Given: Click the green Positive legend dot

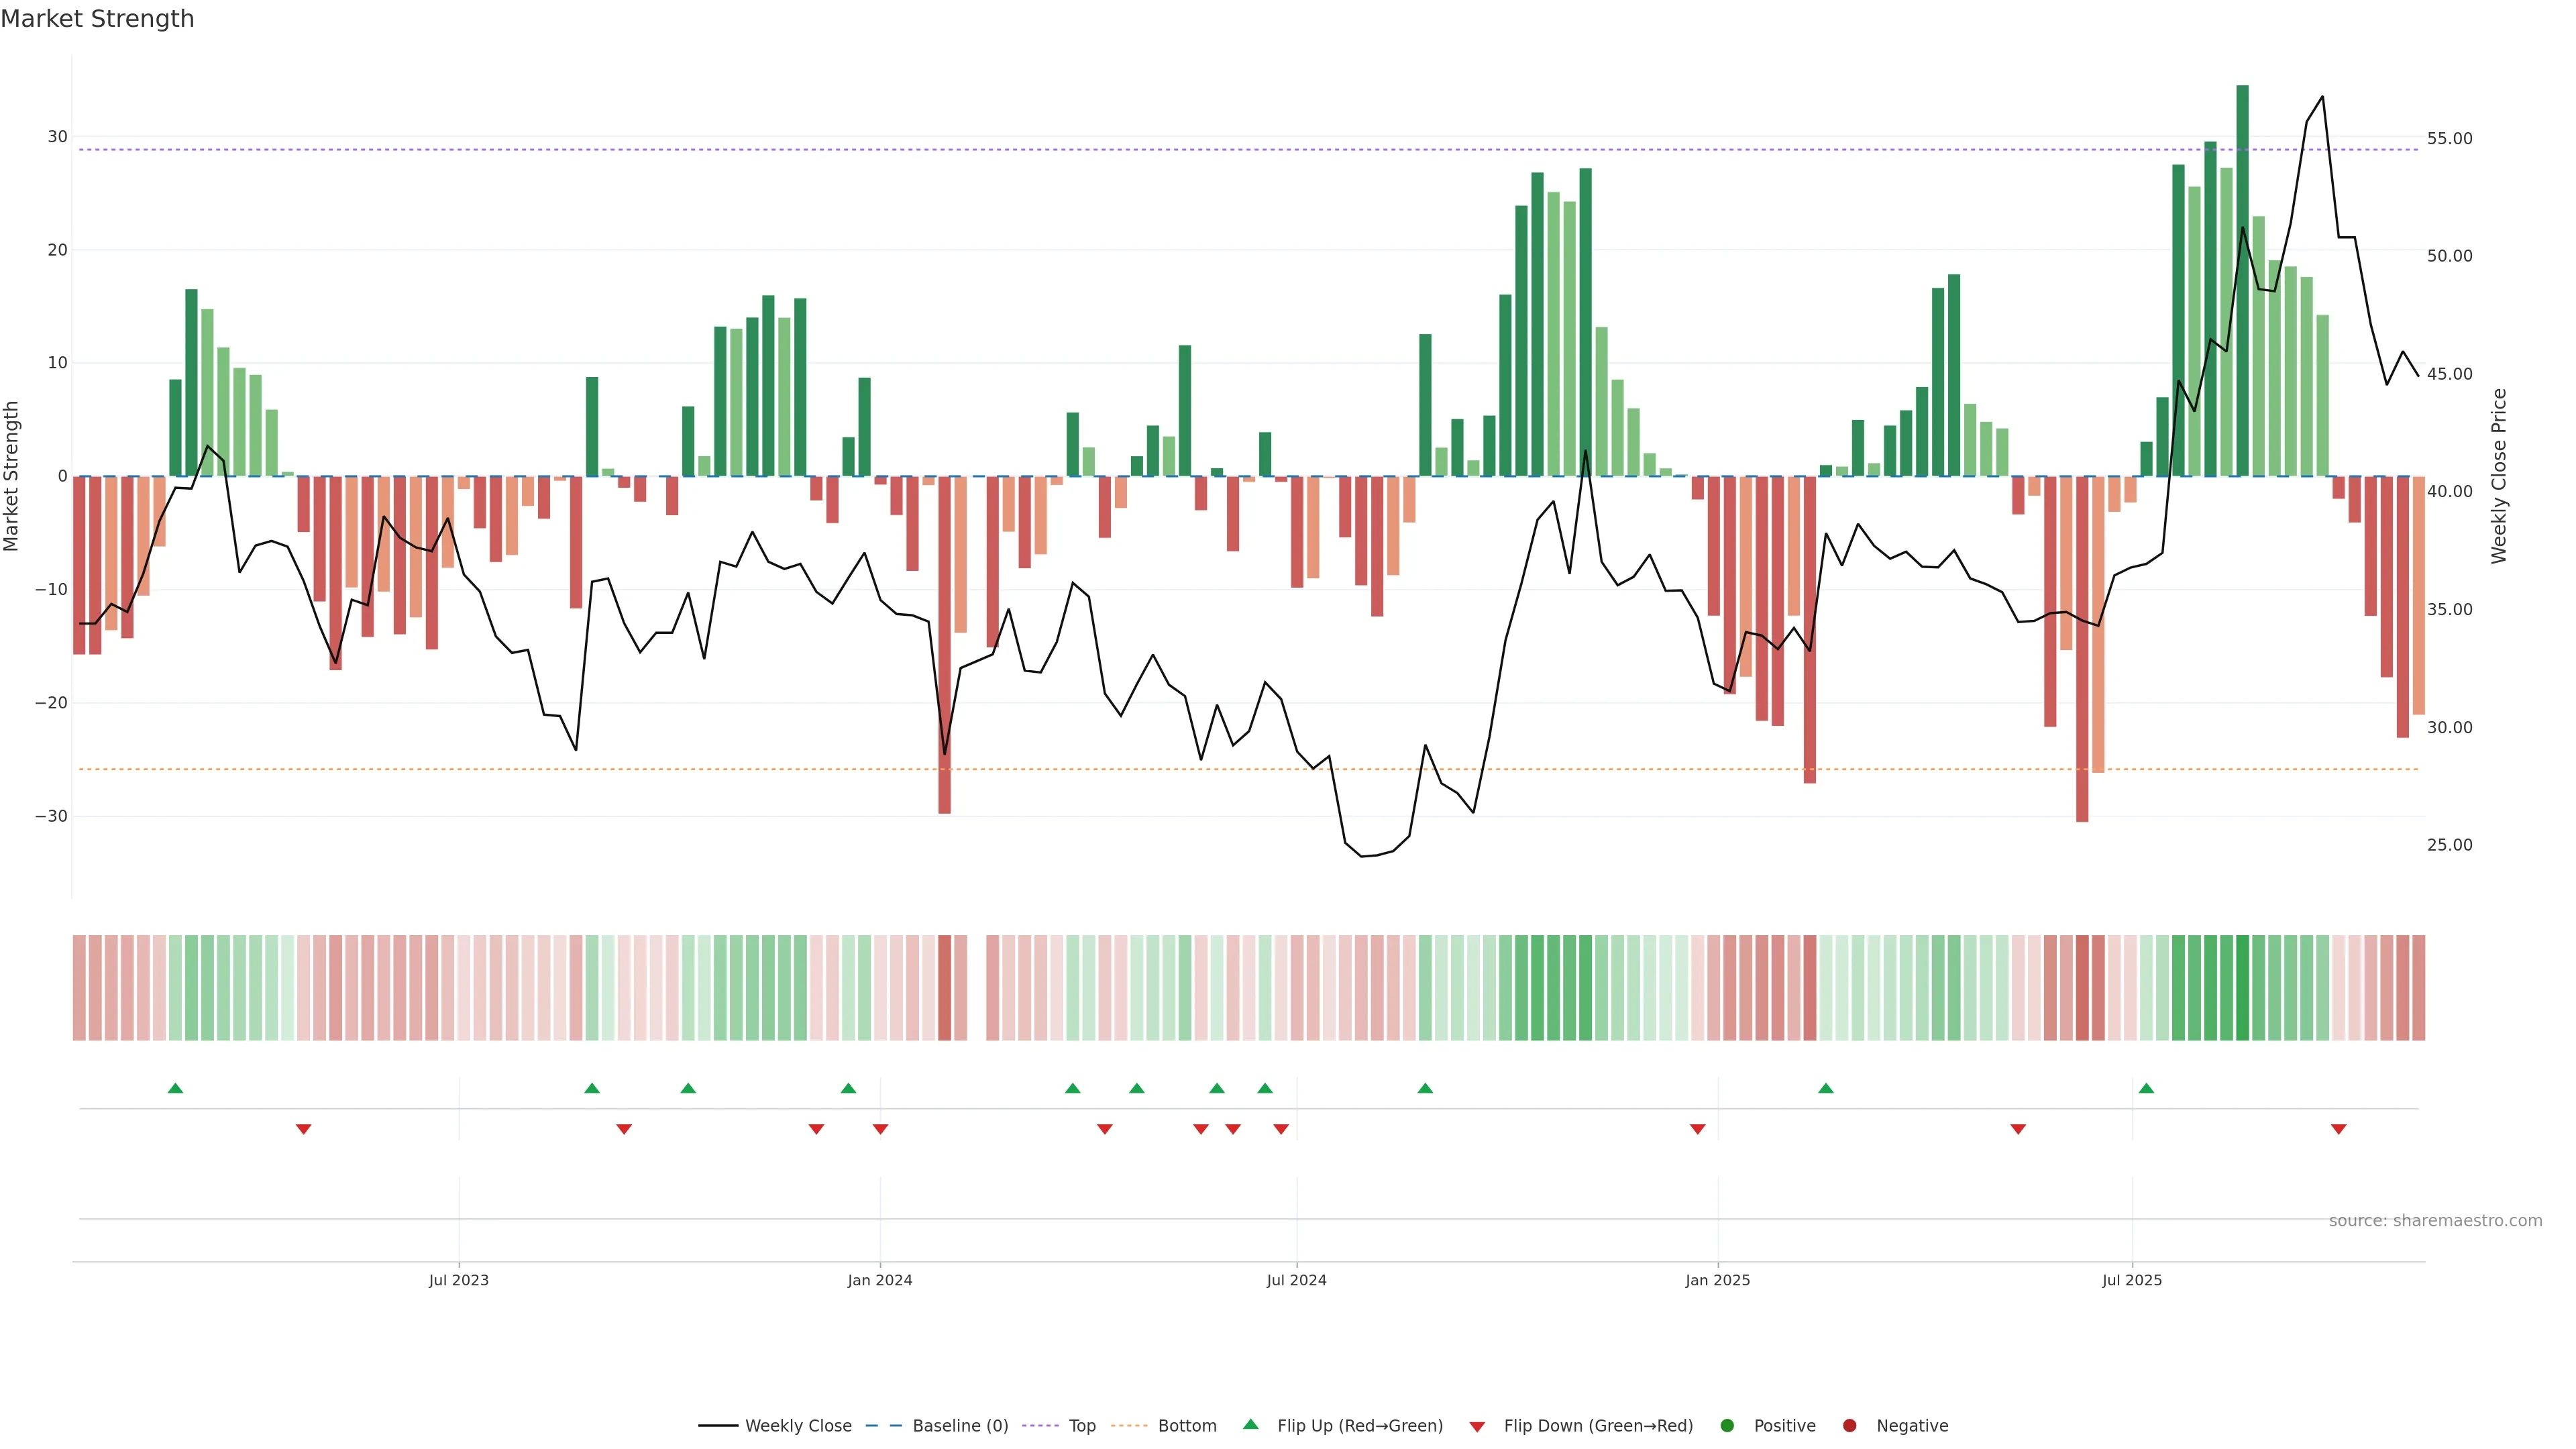Looking at the screenshot, I should pos(1727,1425).
